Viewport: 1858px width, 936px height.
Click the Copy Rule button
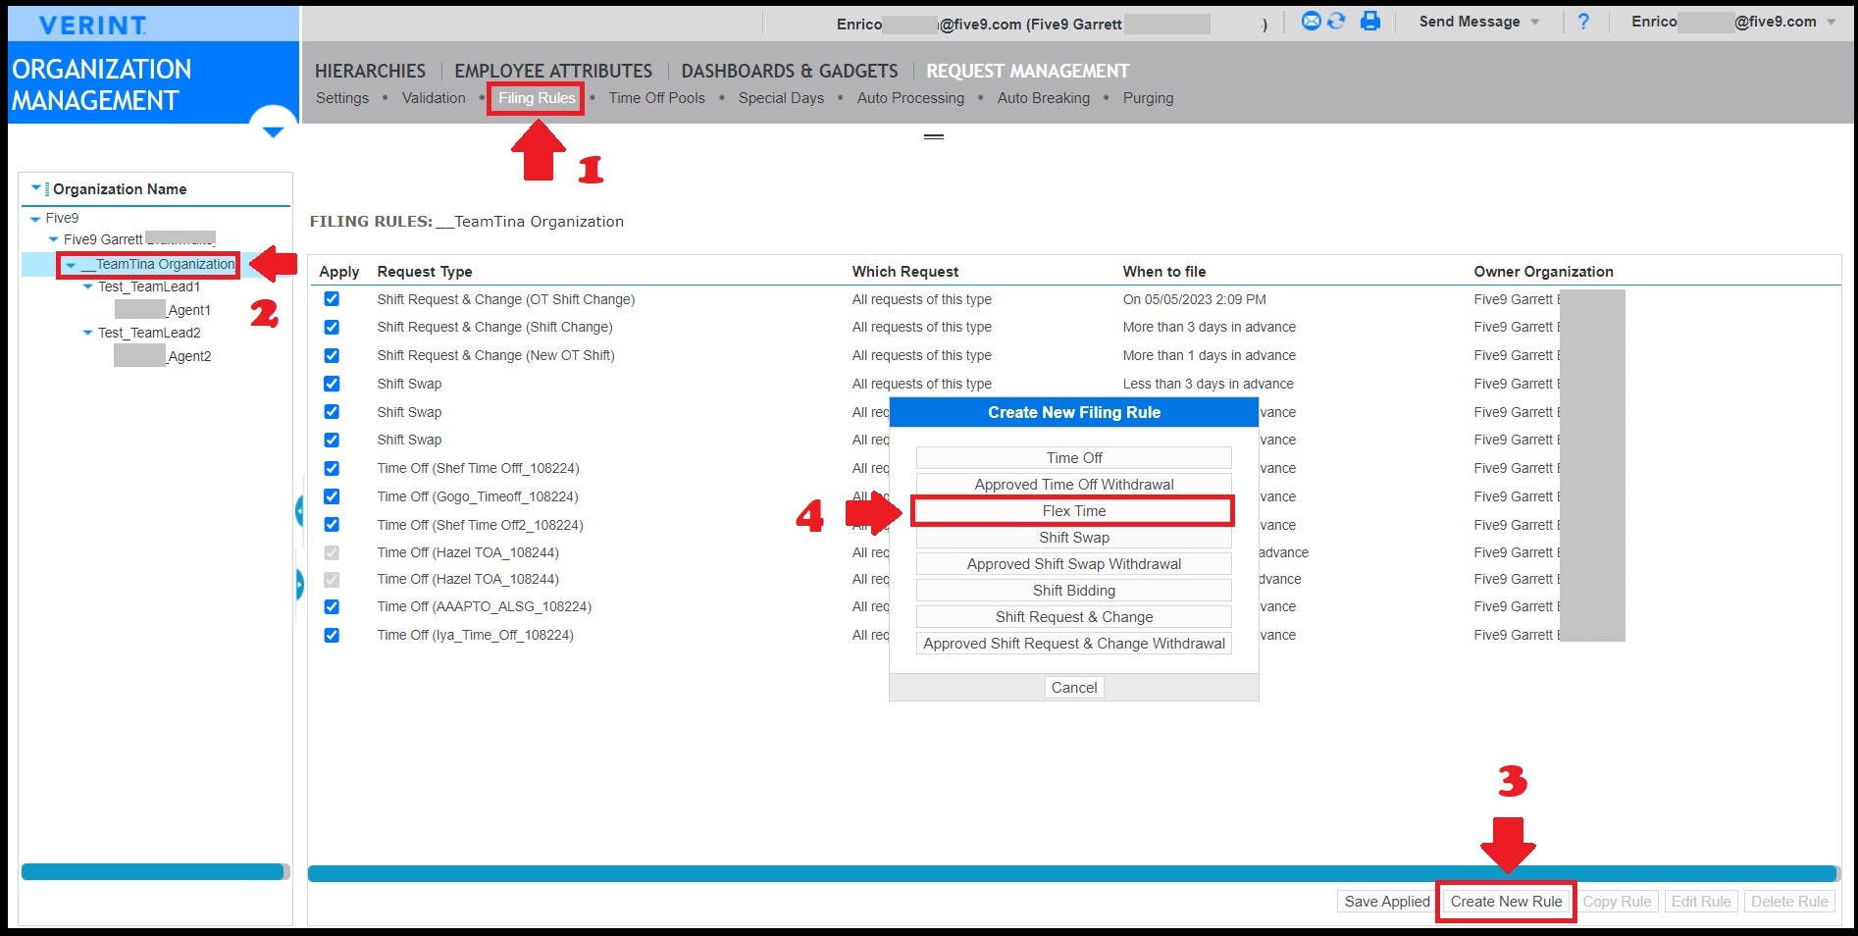point(1617,902)
